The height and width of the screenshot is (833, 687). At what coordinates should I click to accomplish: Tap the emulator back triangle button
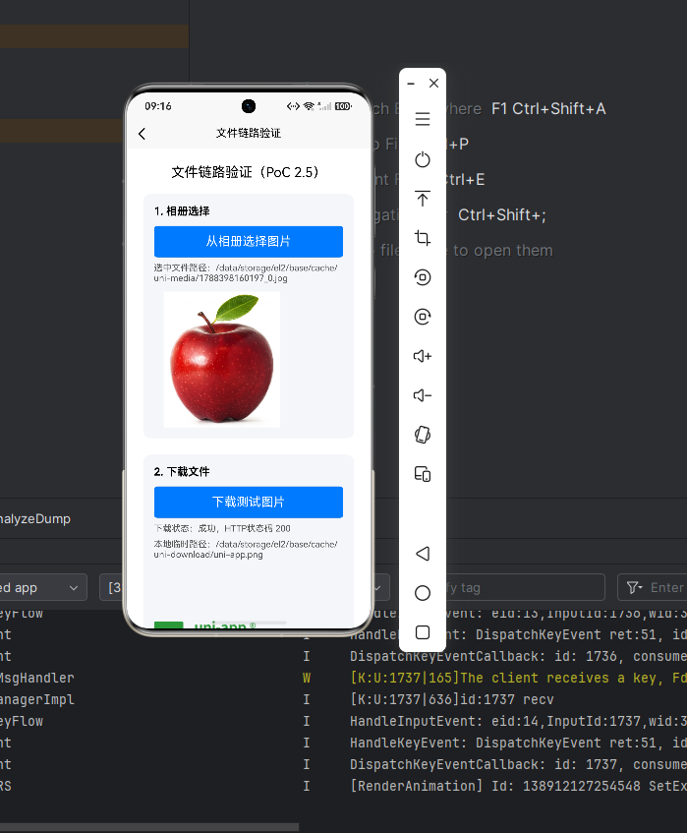click(x=422, y=554)
